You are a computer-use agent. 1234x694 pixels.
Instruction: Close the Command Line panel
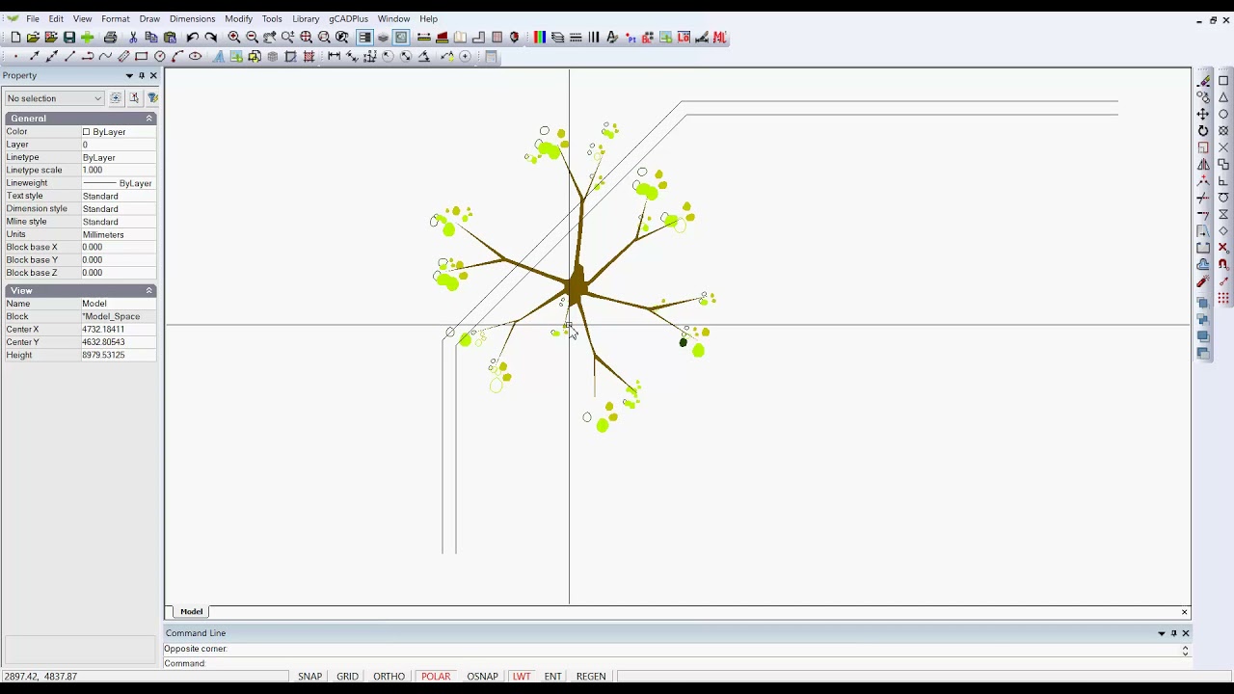[x=1186, y=633]
